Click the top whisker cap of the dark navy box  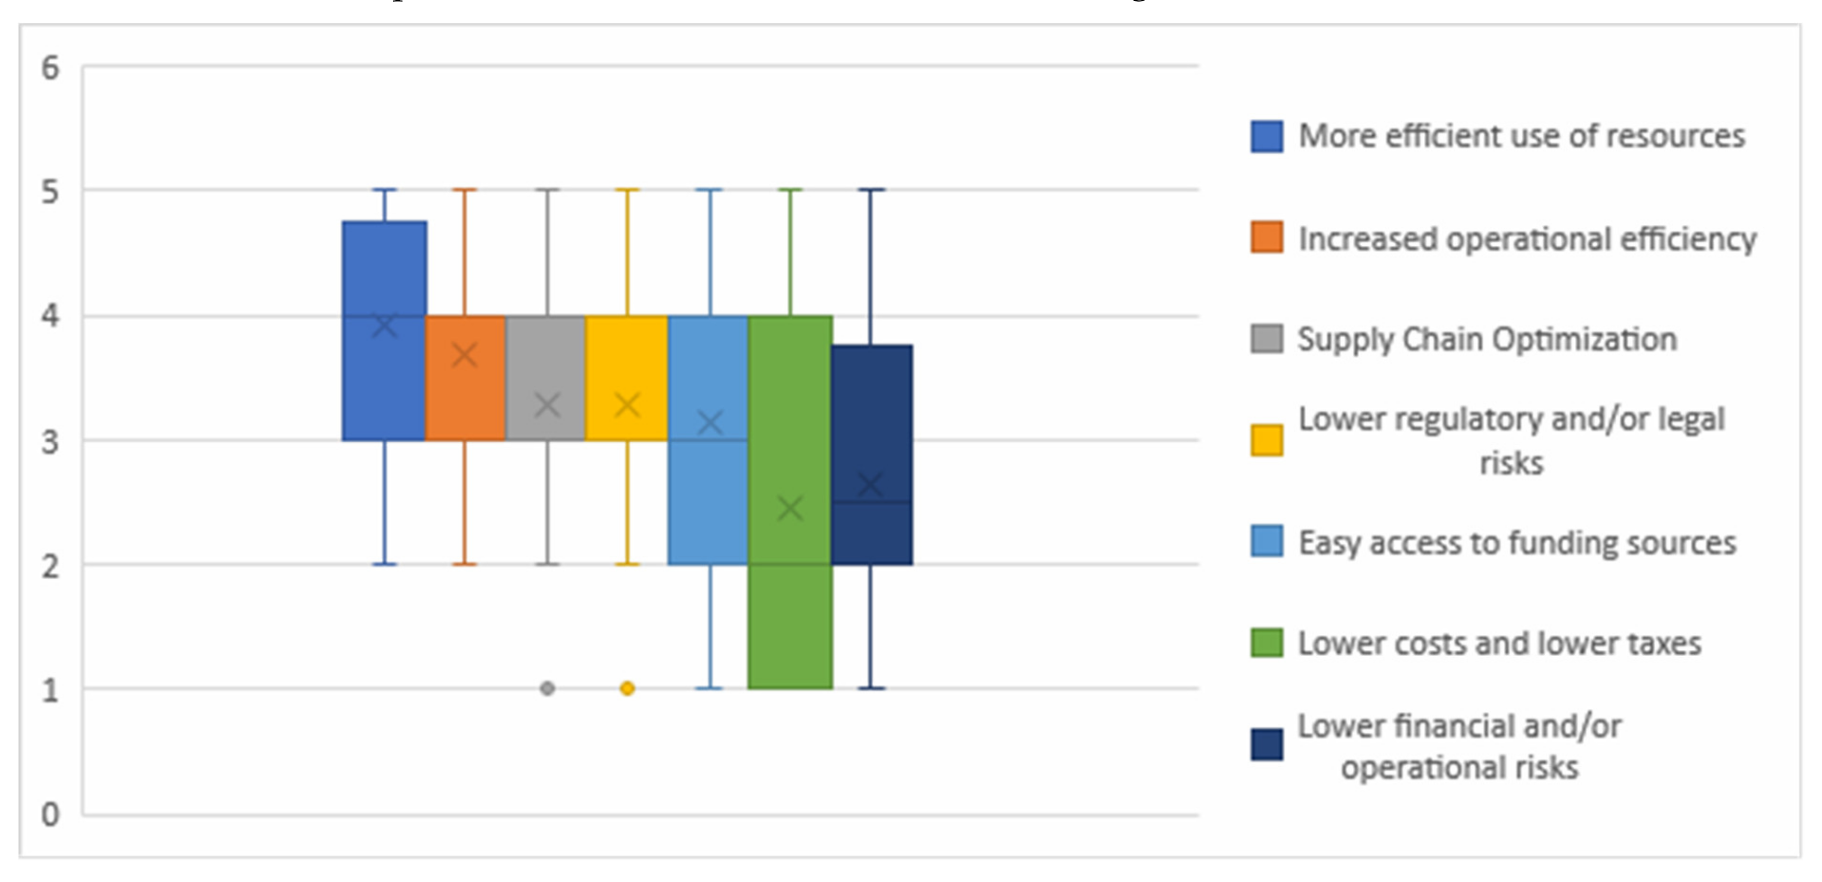871,190
